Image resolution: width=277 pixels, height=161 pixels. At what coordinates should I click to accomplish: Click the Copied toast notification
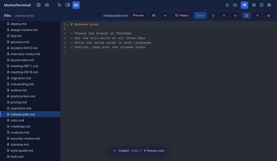coord(138,151)
